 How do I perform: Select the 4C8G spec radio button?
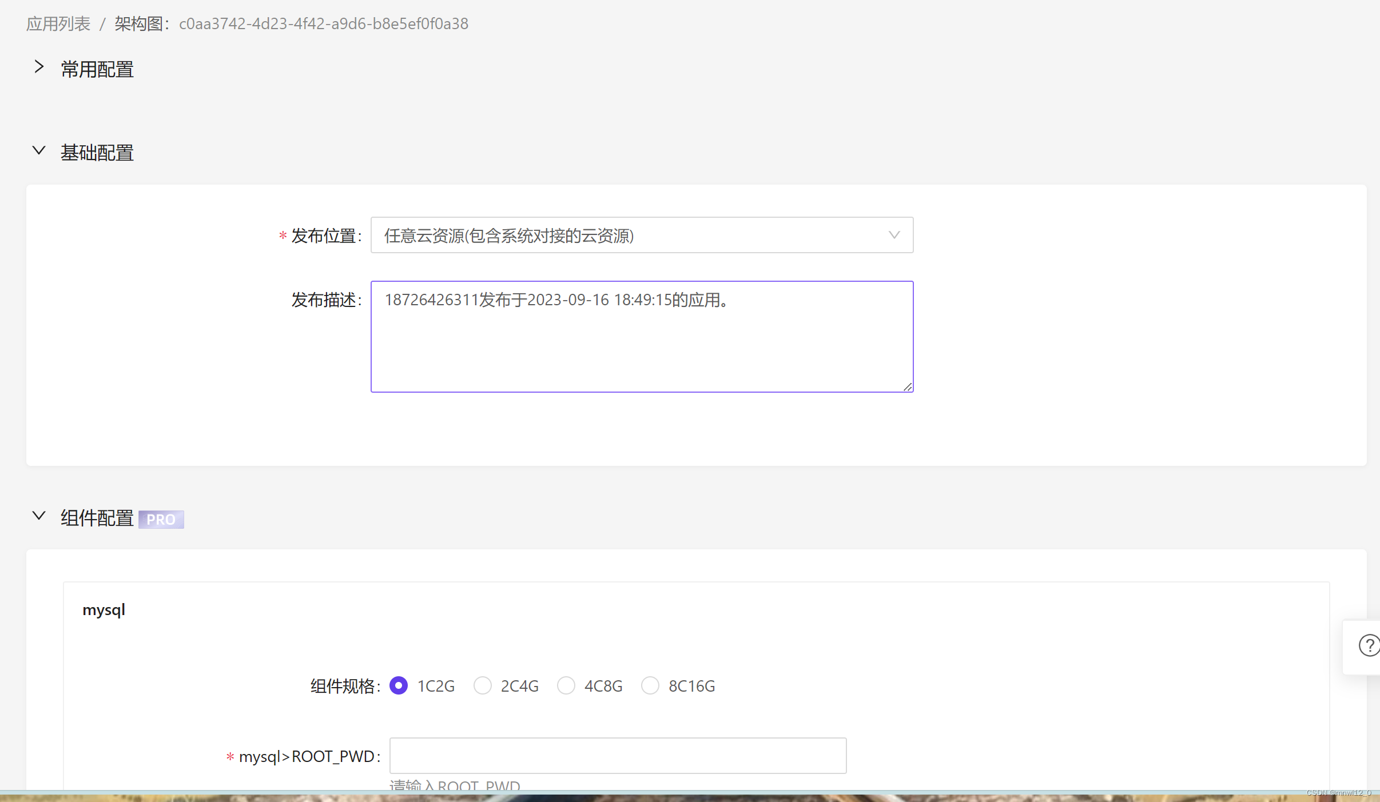566,685
